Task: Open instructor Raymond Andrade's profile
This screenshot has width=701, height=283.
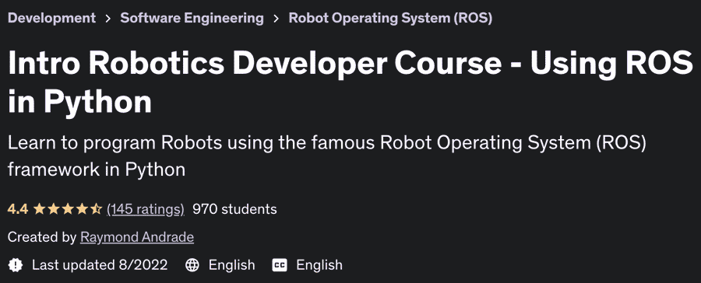Action: click(x=137, y=237)
